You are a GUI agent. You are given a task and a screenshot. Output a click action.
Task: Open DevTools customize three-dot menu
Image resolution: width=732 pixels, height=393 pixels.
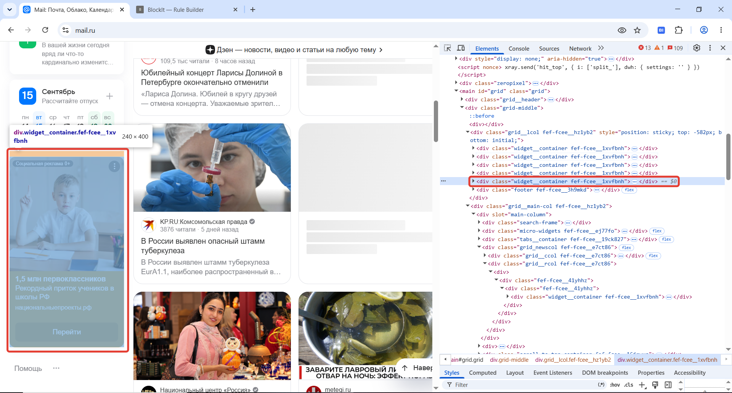point(710,48)
